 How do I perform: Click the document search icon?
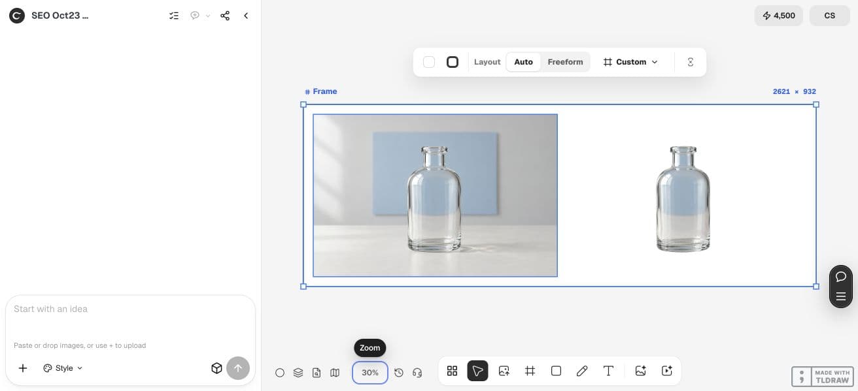317,373
